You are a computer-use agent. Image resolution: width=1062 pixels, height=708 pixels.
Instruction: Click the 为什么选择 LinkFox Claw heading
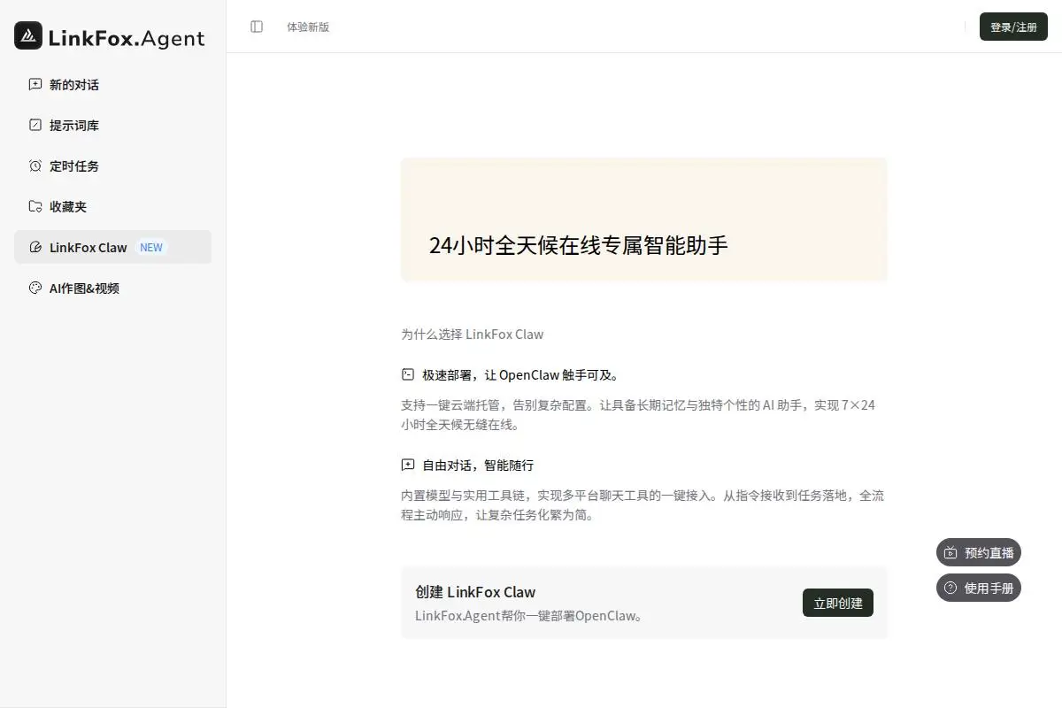click(x=473, y=335)
